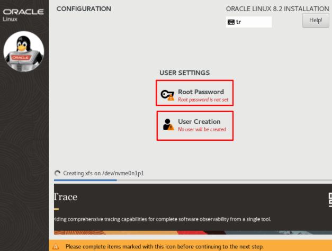Click the tracing capabilities description in banner
Viewport: 332px width, 251px height.
(x=163, y=219)
